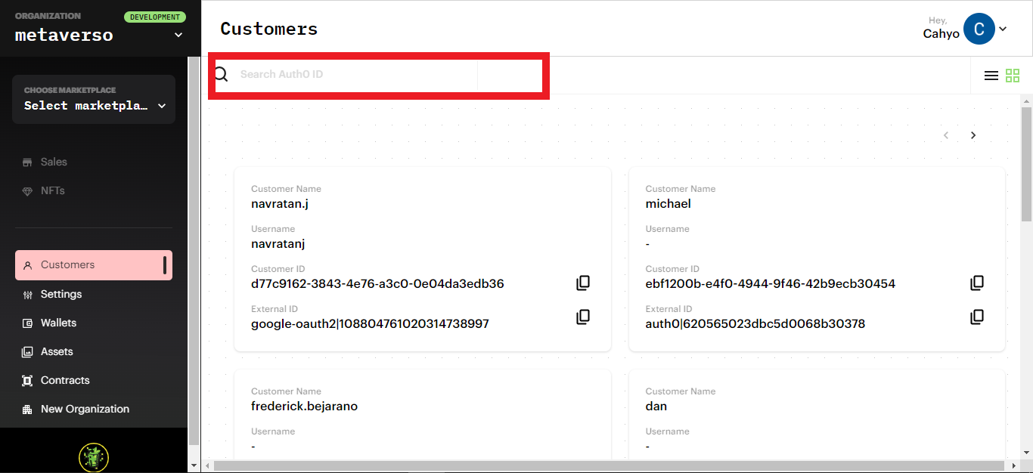This screenshot has height=473, width=1033.
Task: Click the Sales storefront icon
Action: (27, 162)
